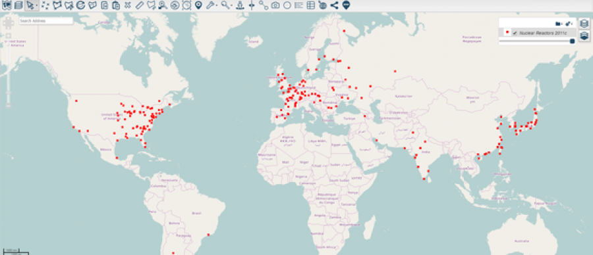Screen dimensions: 593x255
Task: Select the draw points tool
Action: 45,5
